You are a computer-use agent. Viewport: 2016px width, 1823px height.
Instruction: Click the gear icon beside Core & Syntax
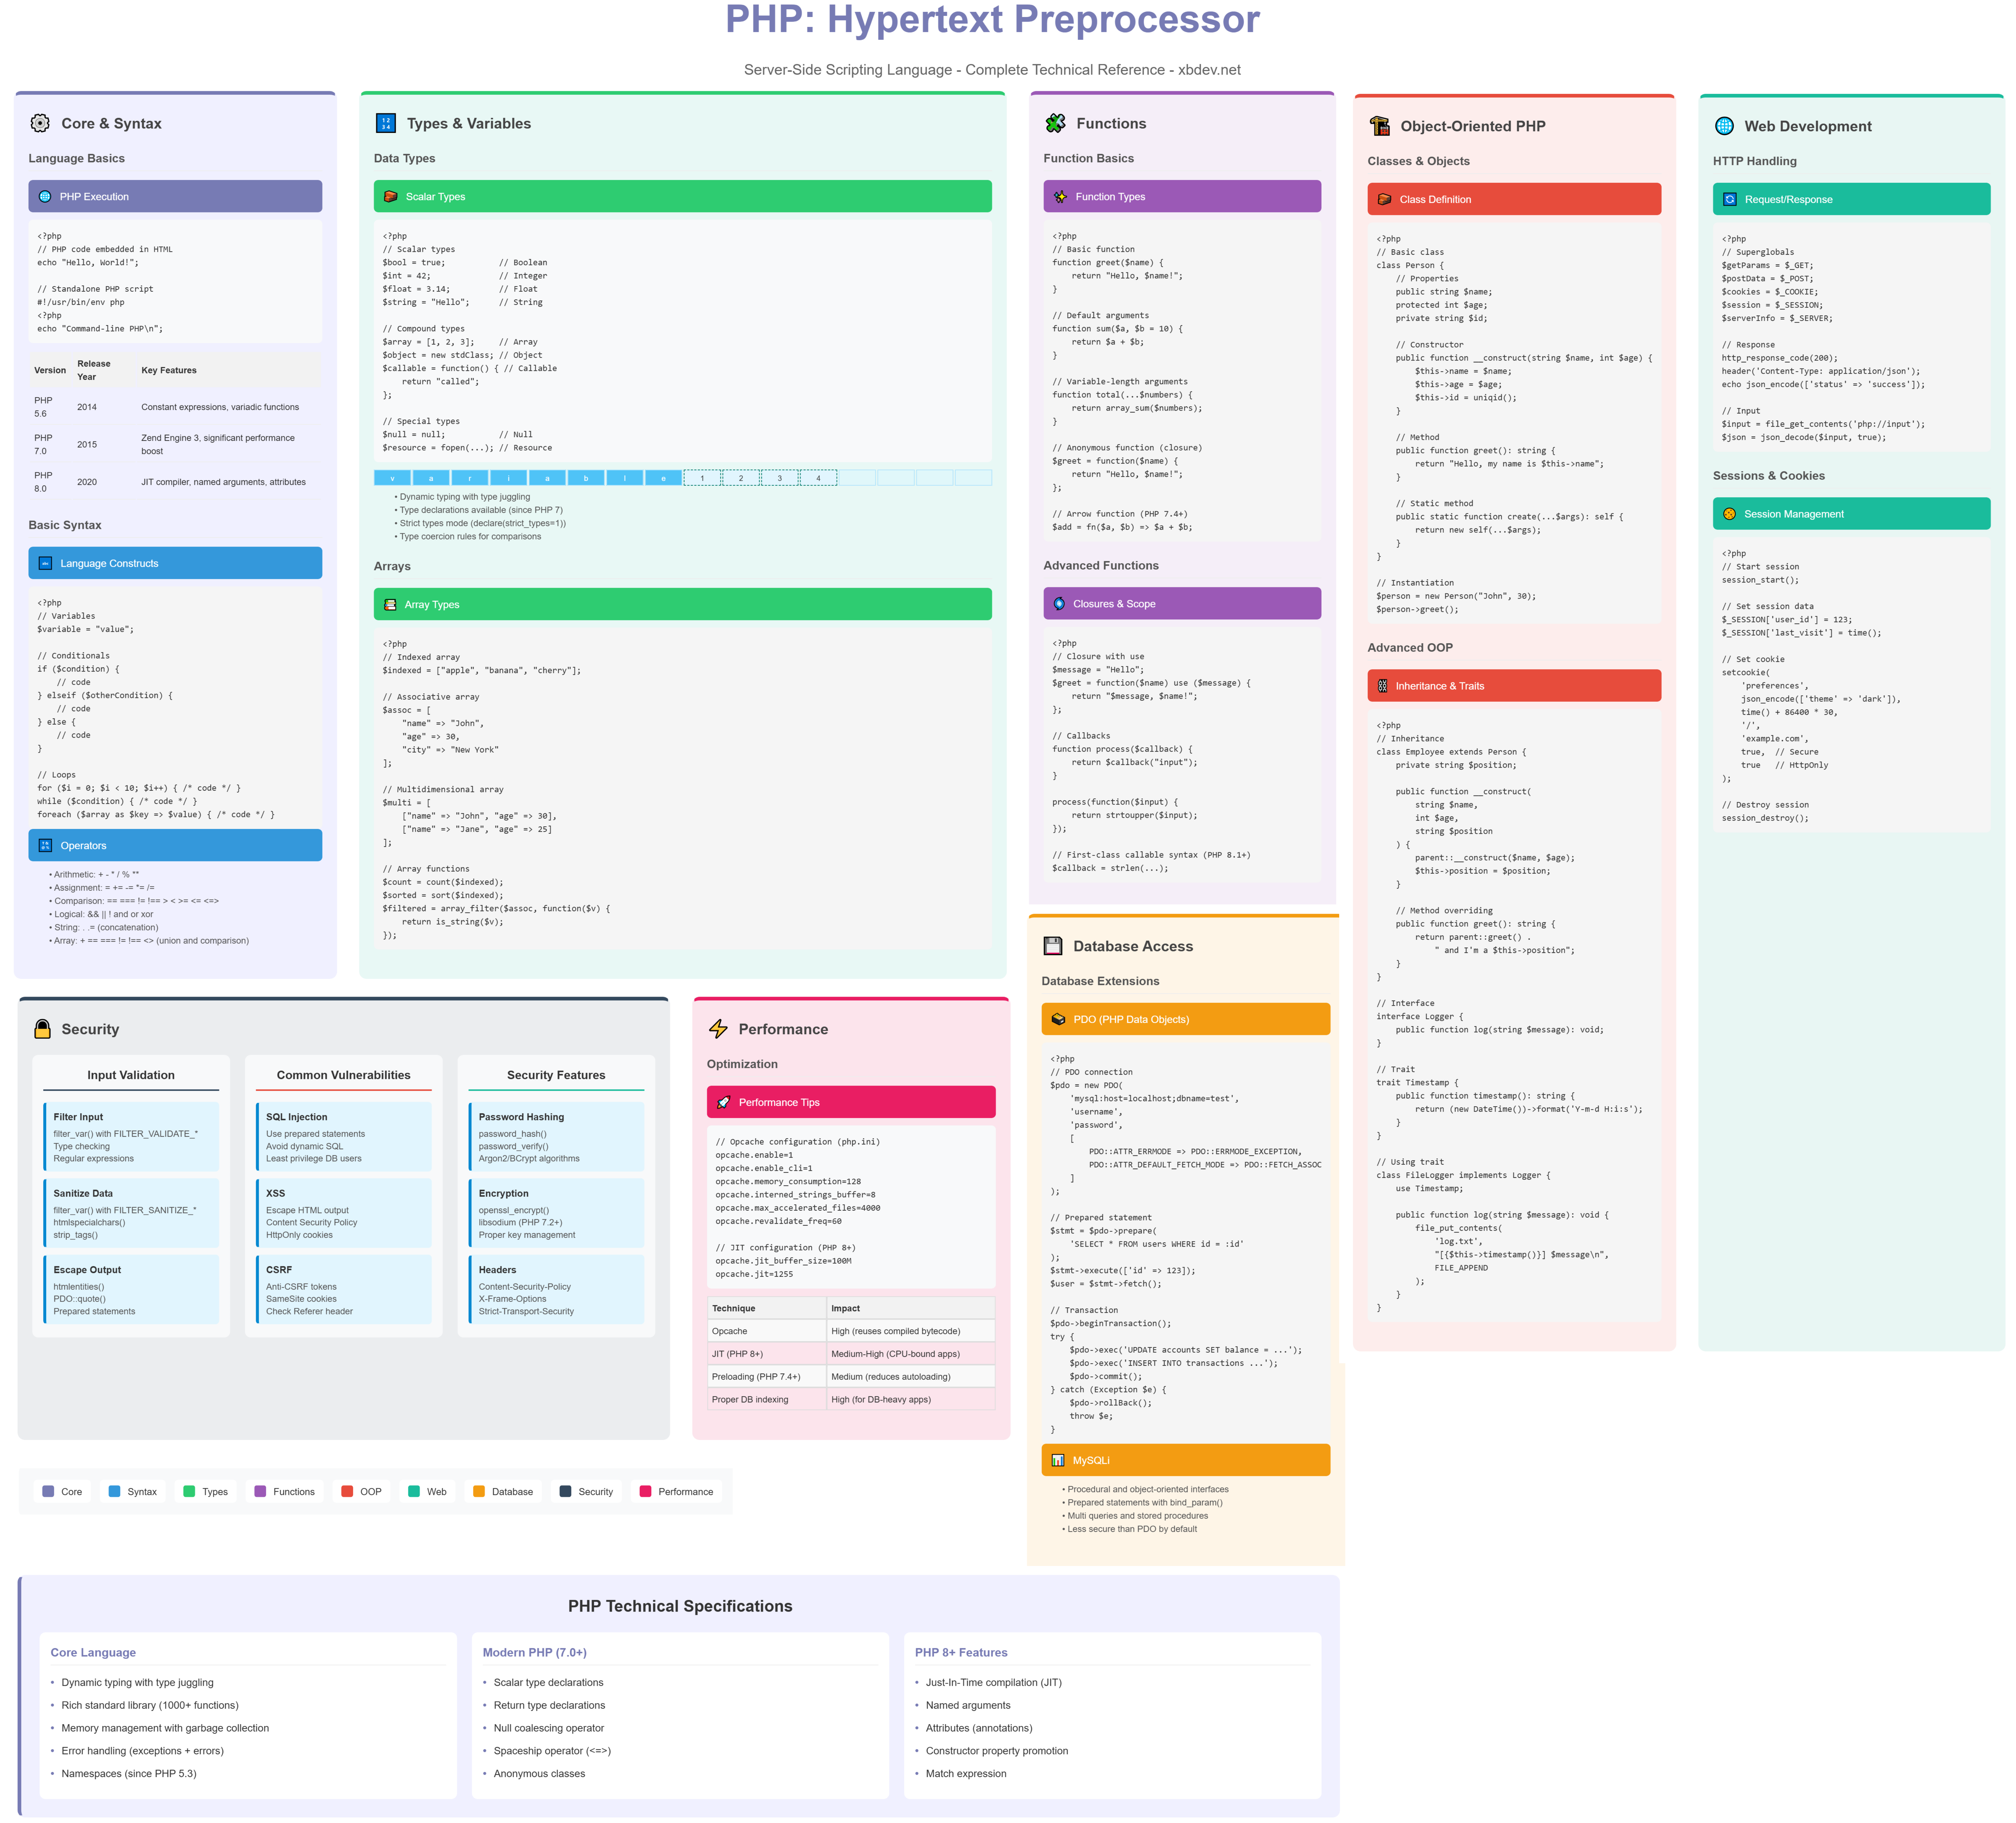pos(40,123)
